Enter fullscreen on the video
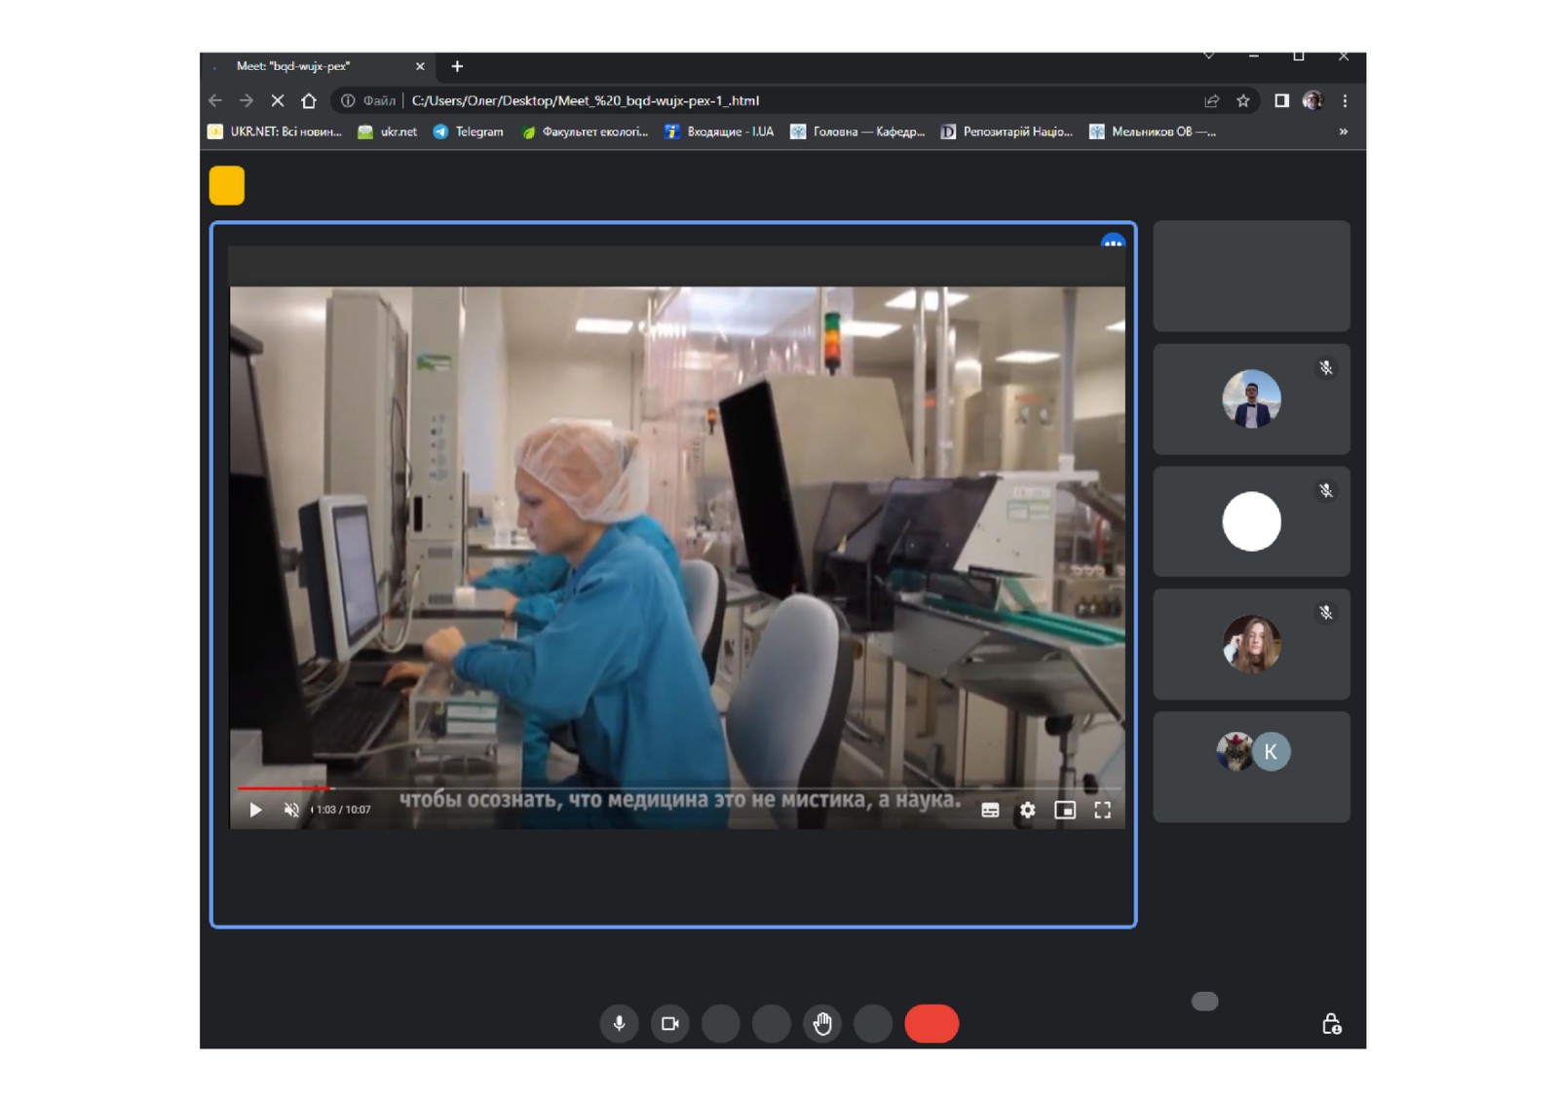 (1102, 811)
